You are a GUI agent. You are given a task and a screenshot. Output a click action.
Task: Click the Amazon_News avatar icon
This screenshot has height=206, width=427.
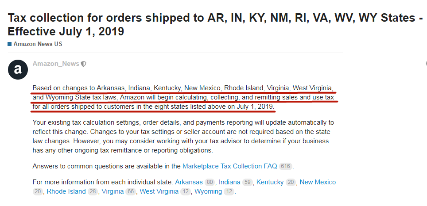click(x=18, y=69)
